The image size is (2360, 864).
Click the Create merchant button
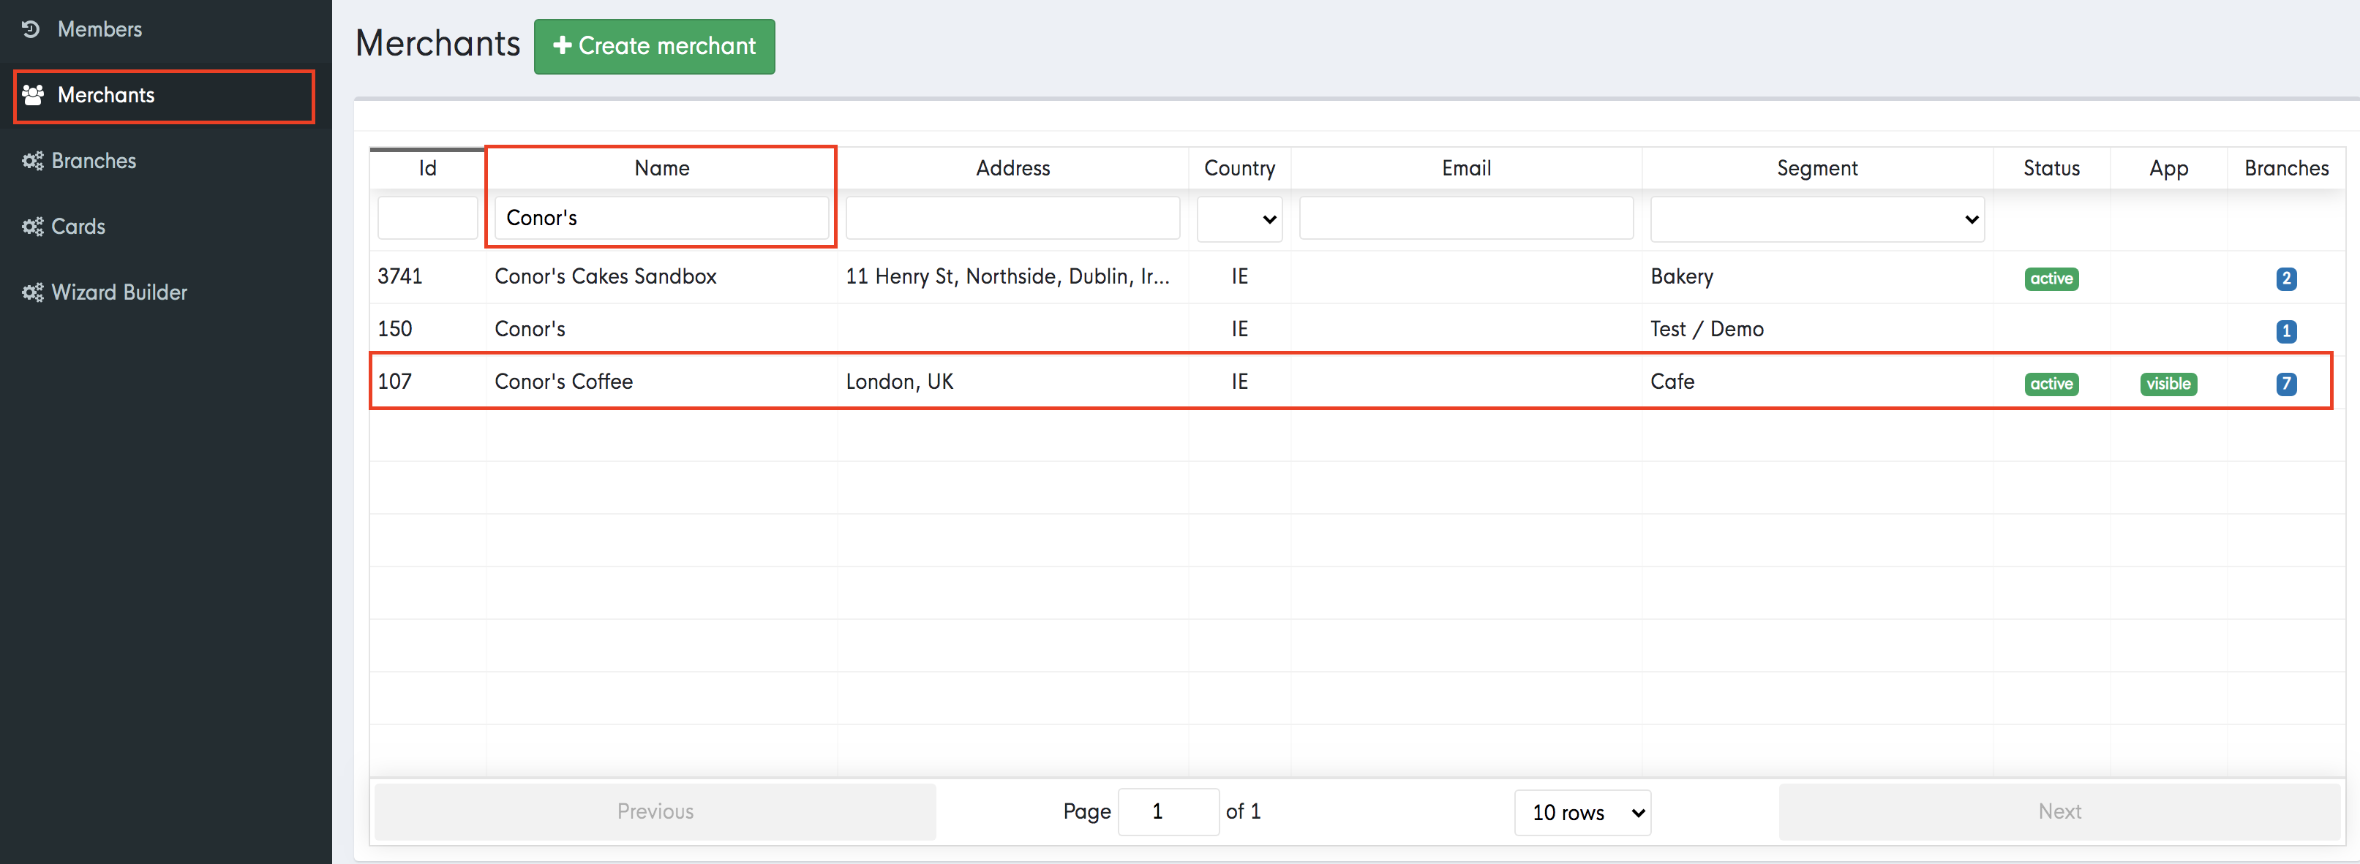[x=654, y=47]
